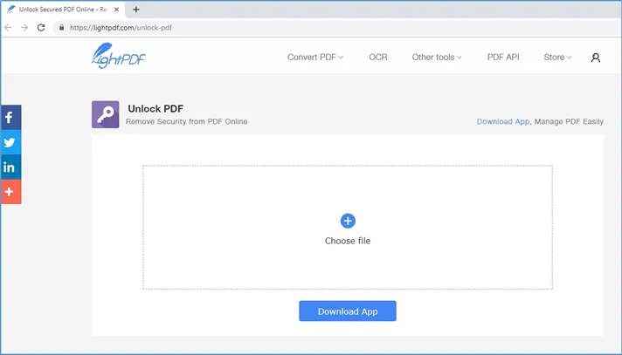Go forward in browser history
The width and height of the screenshot is (622, 355).
(x=24, y=28)
